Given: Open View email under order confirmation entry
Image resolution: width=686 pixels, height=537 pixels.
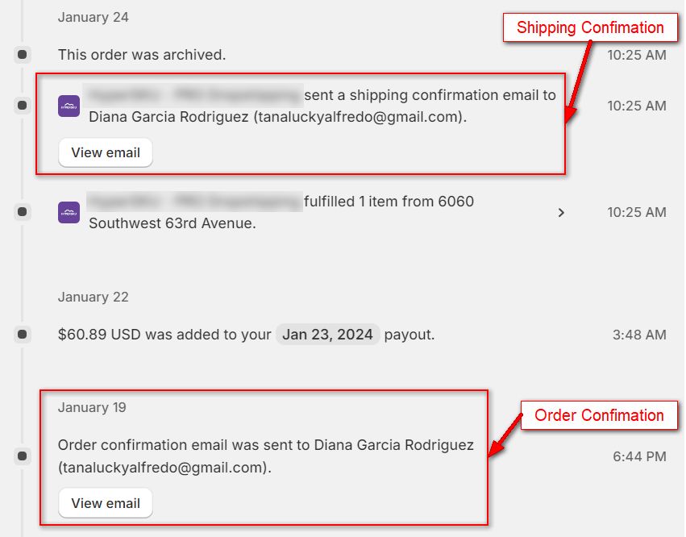Looking at the screenshot, I should coord(106,503).
